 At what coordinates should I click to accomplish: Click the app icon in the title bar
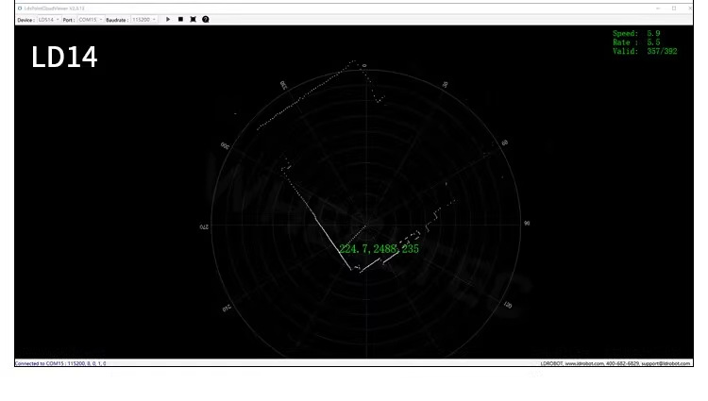(x=20, y=8)
